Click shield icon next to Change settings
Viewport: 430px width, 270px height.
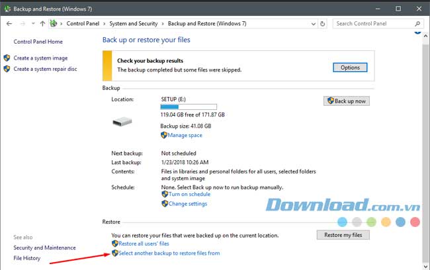point(165,204)
